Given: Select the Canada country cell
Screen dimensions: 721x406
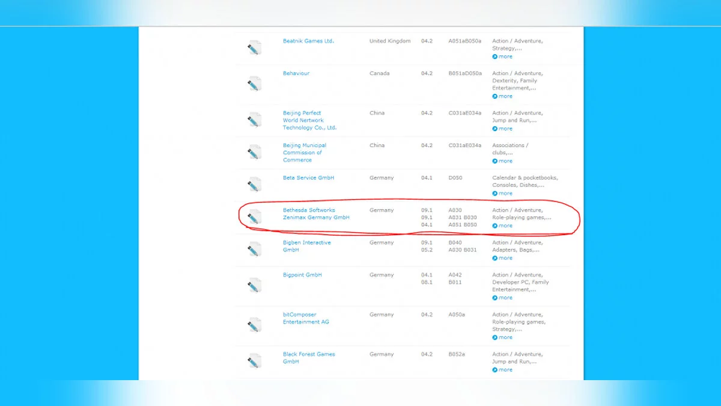Looking at the screenshot, I should click(x=379, y=73).
